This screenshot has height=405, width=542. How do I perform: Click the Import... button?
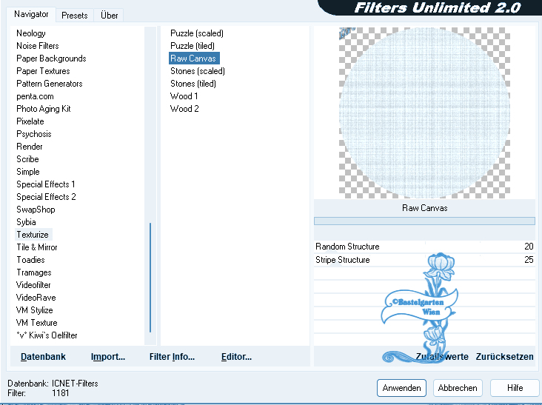coord(108,357)
